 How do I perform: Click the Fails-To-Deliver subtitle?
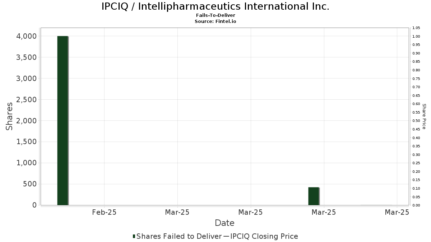[x=215, y=15]
